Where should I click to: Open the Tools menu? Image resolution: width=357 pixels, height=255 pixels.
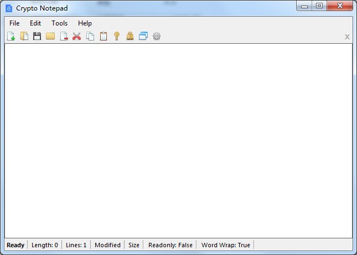[x=60, y=23]
